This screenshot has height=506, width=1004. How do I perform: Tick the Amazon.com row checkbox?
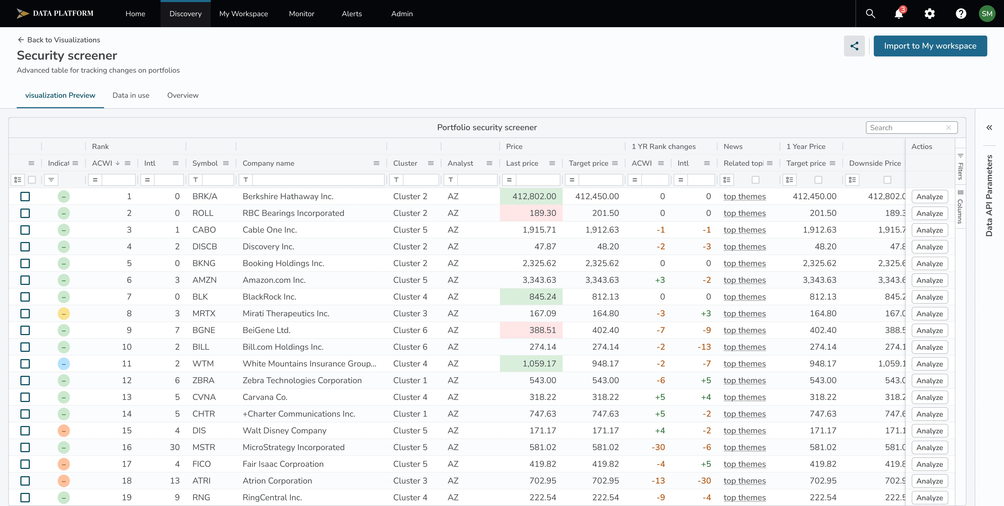click(25, 280)
